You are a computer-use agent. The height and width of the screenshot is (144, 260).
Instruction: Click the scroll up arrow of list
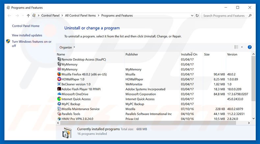pyautogui.click(x=253, y=54)
